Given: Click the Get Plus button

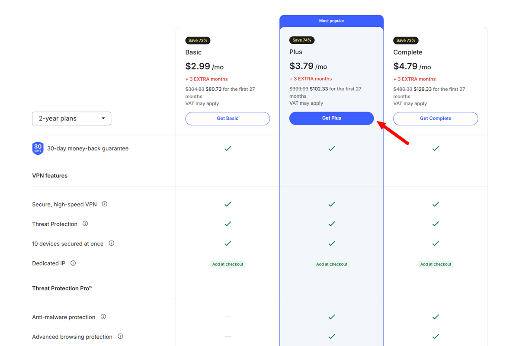Looking at the screenshot, I should pyautogui.click(x=331, y=118).
